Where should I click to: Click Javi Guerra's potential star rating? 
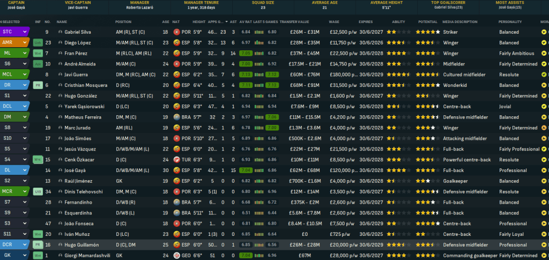pos(428,75)
